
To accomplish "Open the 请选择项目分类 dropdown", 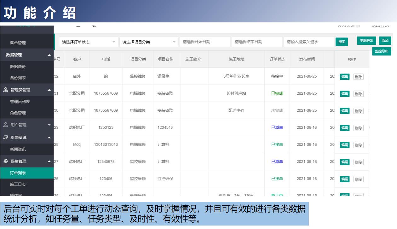I will point(148,42).
